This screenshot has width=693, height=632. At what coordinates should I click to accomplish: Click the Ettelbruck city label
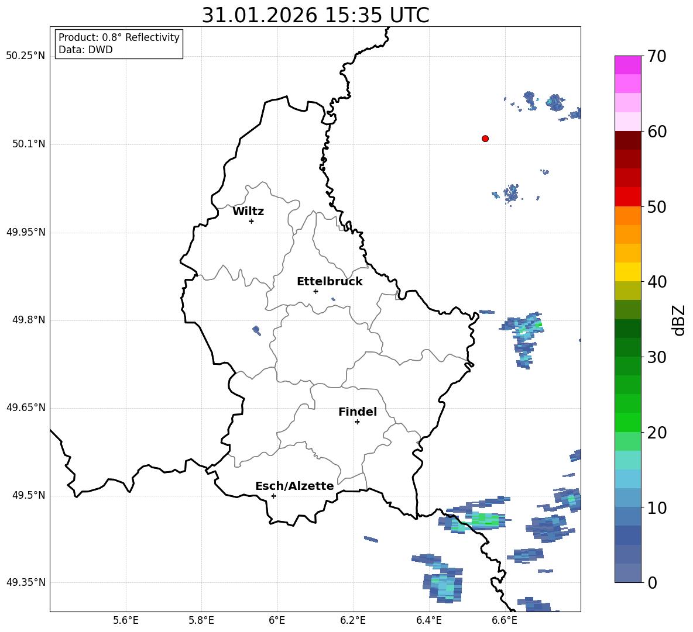click(x=330, y=282)
